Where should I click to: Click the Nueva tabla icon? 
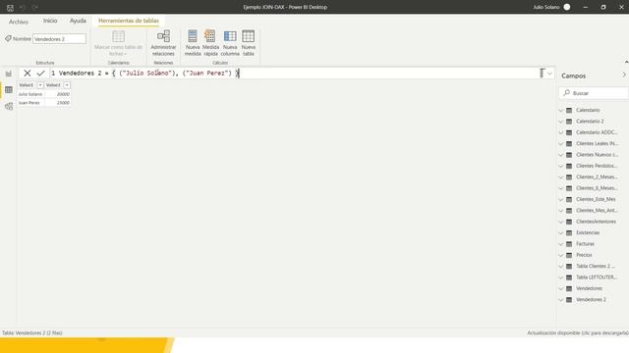(249, 36)
